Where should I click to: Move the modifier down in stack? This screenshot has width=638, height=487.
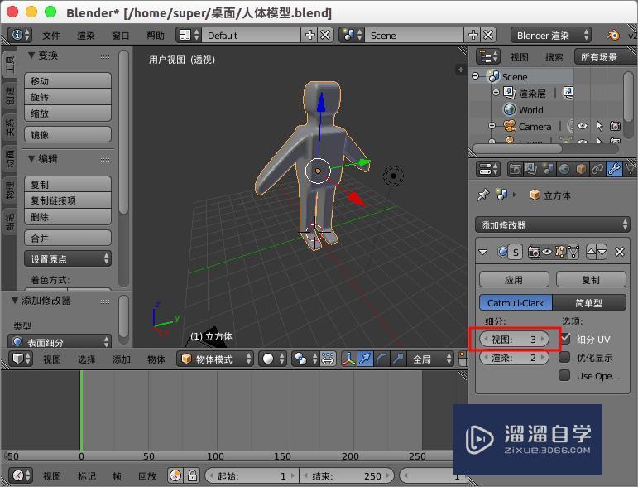(x=602, y=252)
